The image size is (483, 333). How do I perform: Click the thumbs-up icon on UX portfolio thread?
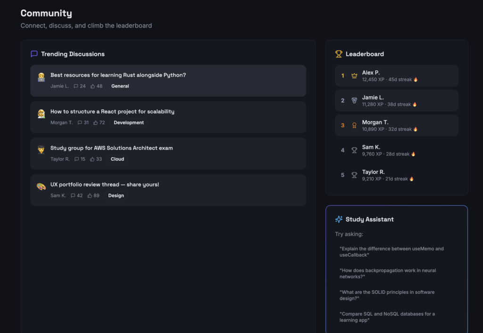[x=90, y=195]
